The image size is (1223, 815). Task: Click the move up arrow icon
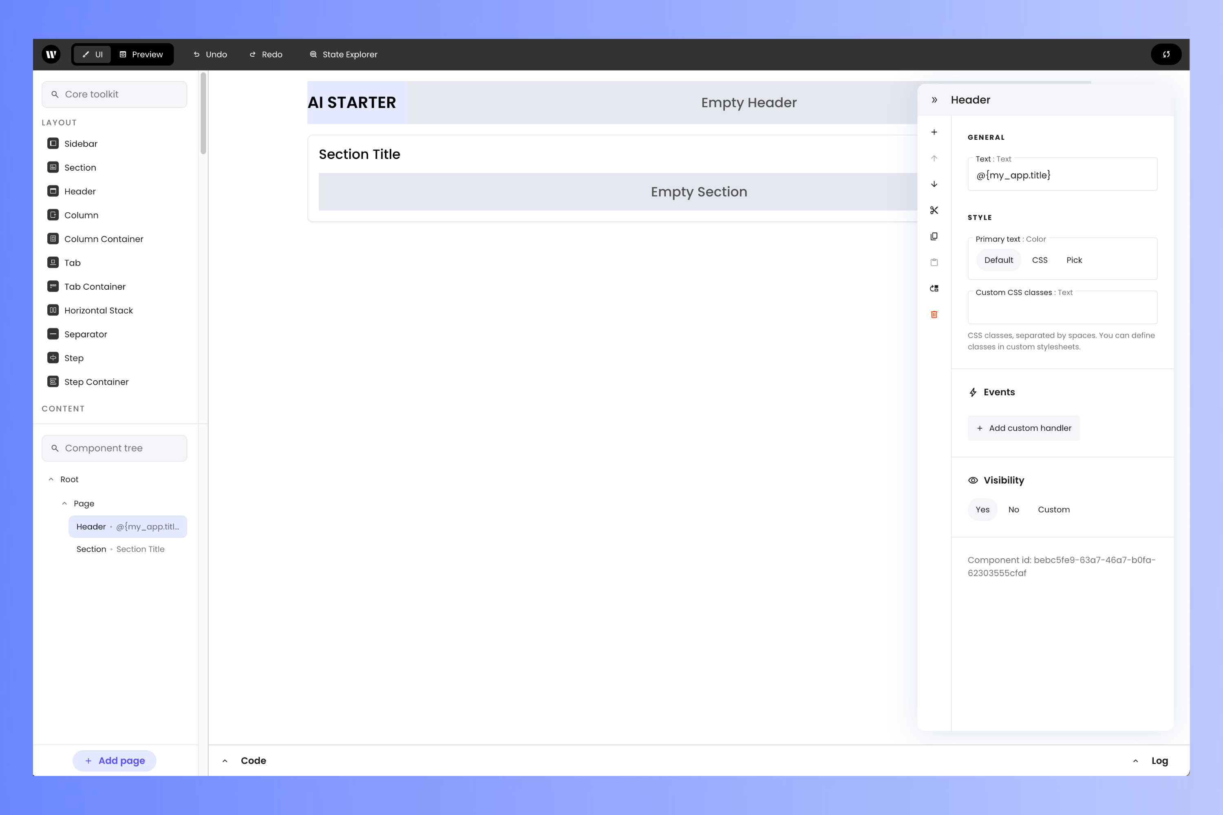pyautogui.click(x=934, y=158)
